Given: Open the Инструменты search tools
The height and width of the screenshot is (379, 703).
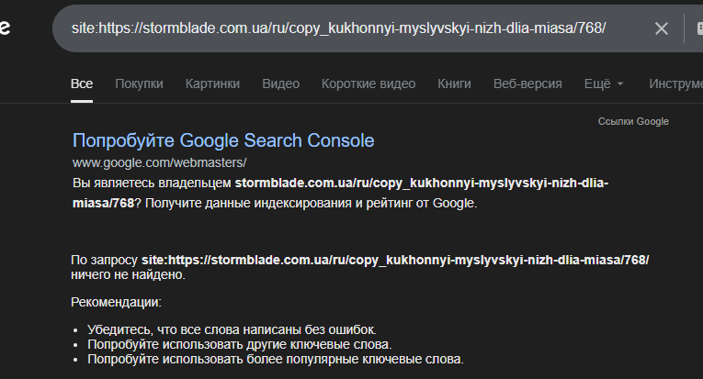Looking at the screenshot, I should click(675, 84).
